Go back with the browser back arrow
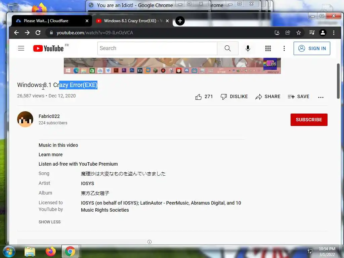The width and height of the screenshot is (344, 258). click(16, 33)
